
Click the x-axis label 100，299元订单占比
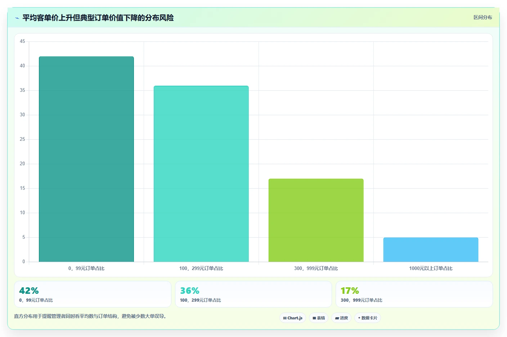201,268
